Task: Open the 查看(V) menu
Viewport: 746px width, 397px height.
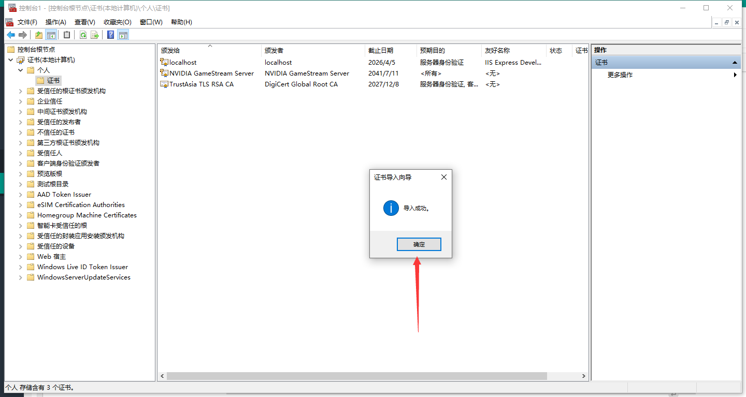Action: (x=84, y=22)
